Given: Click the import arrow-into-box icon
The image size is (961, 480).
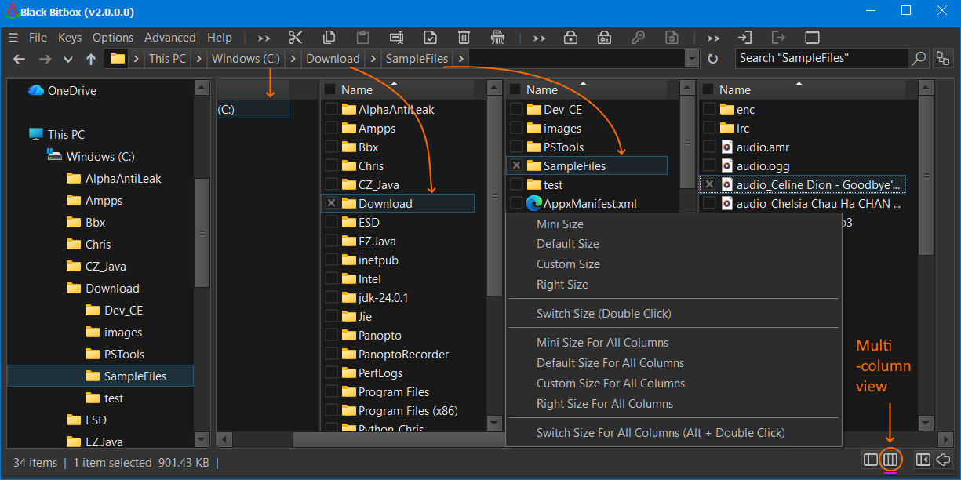Looking at the screenshot, I should (745, 37).
